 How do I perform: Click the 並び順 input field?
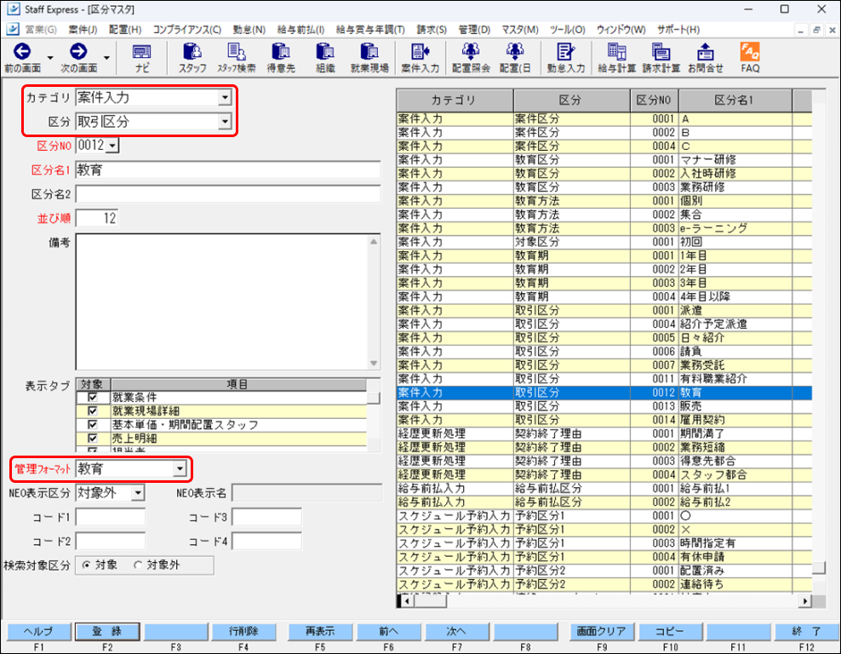tap(97, 218)
